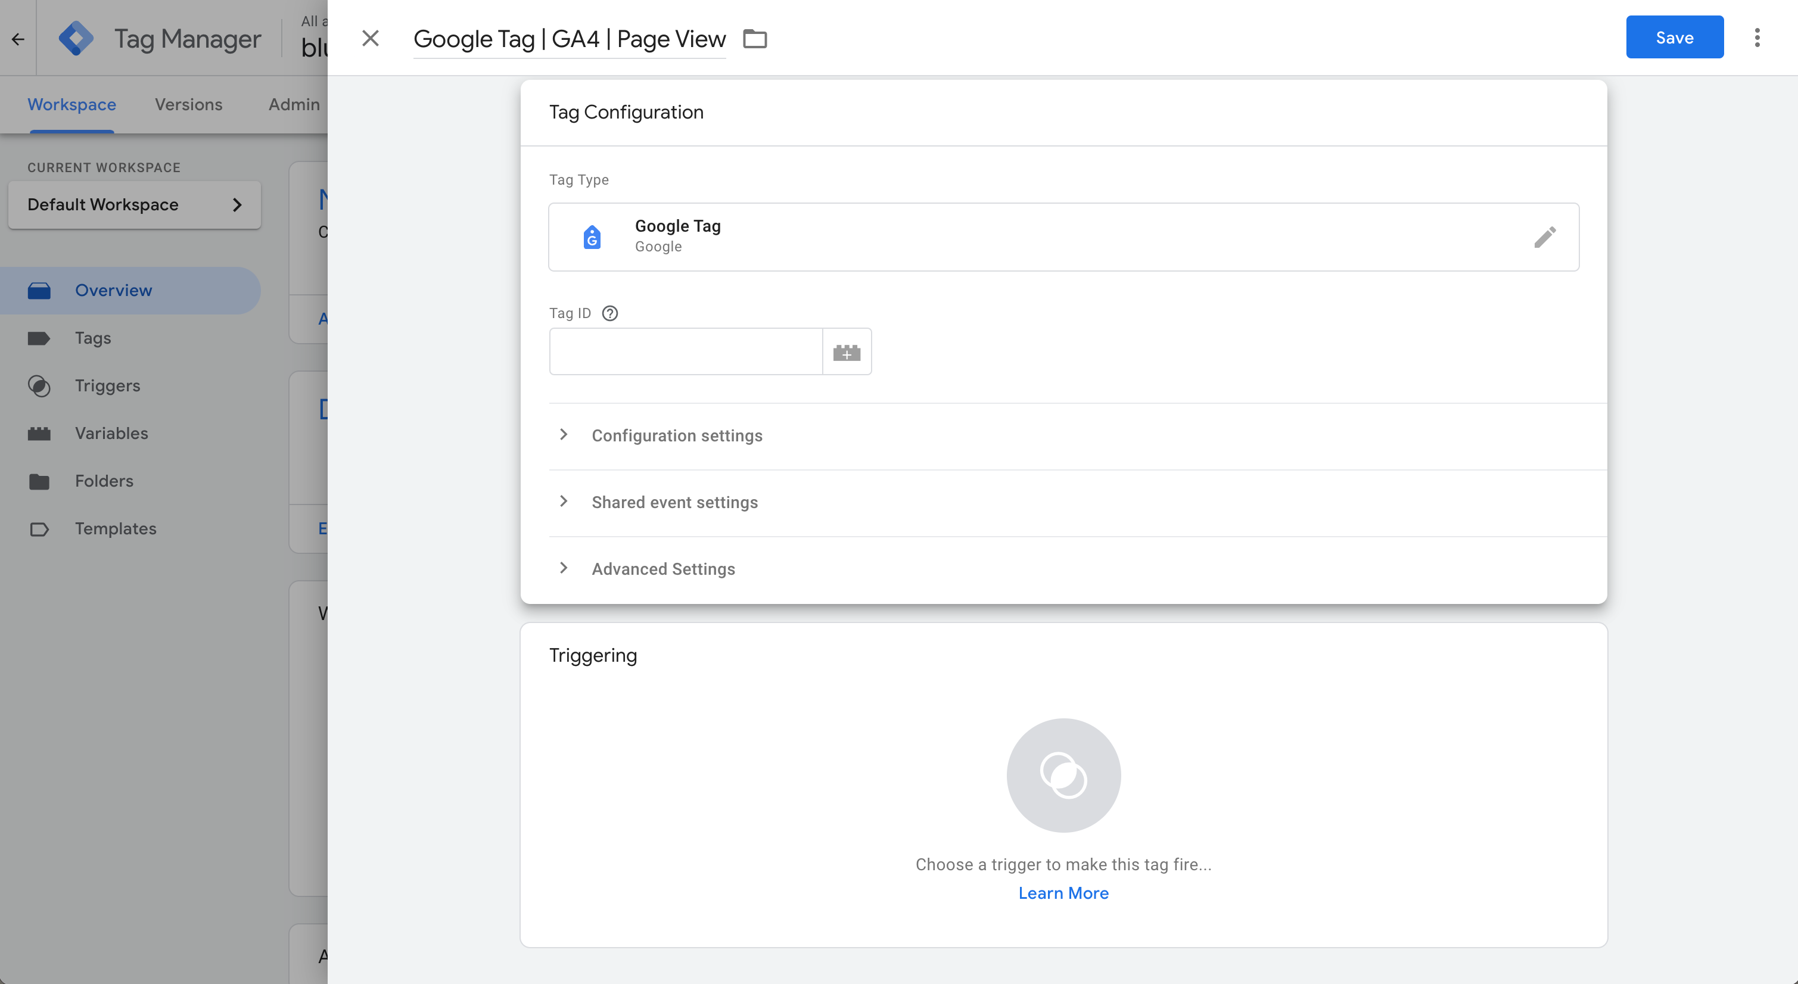Click the Tag ID input field
Image resolution: width=1798 pixels, height=984 pixels.
click(x=686, y=352)
